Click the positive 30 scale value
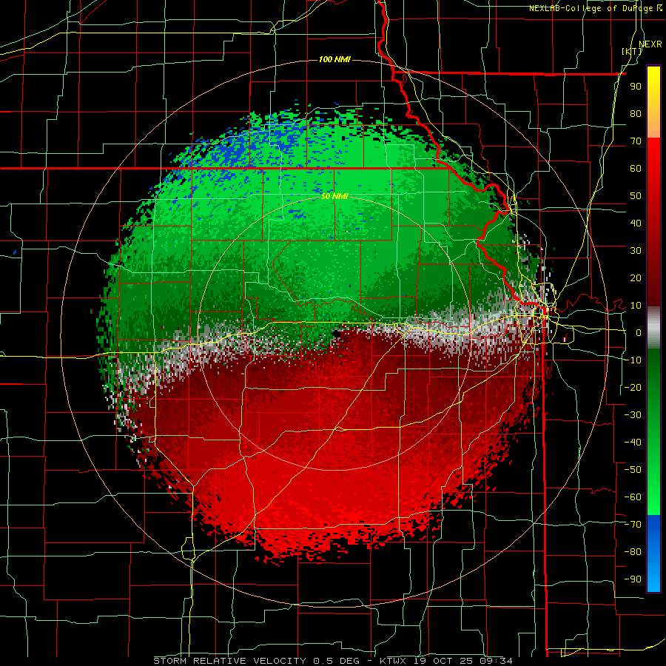This screenshot has height=666, width=666. pos(636,251)
